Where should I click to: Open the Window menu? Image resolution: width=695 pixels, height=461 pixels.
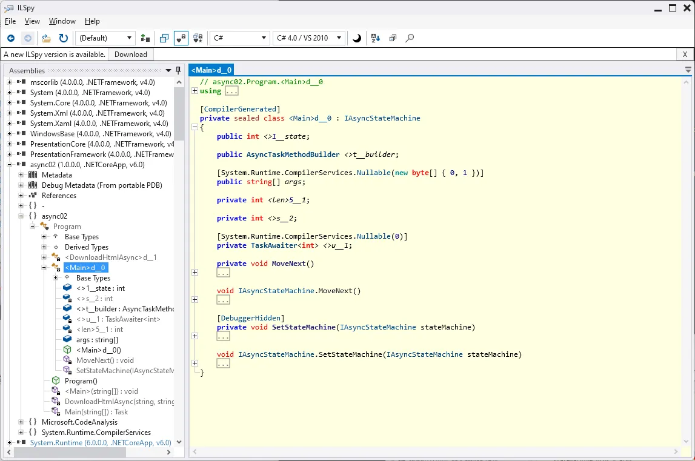pyautogui.click(x=62, y=21)
